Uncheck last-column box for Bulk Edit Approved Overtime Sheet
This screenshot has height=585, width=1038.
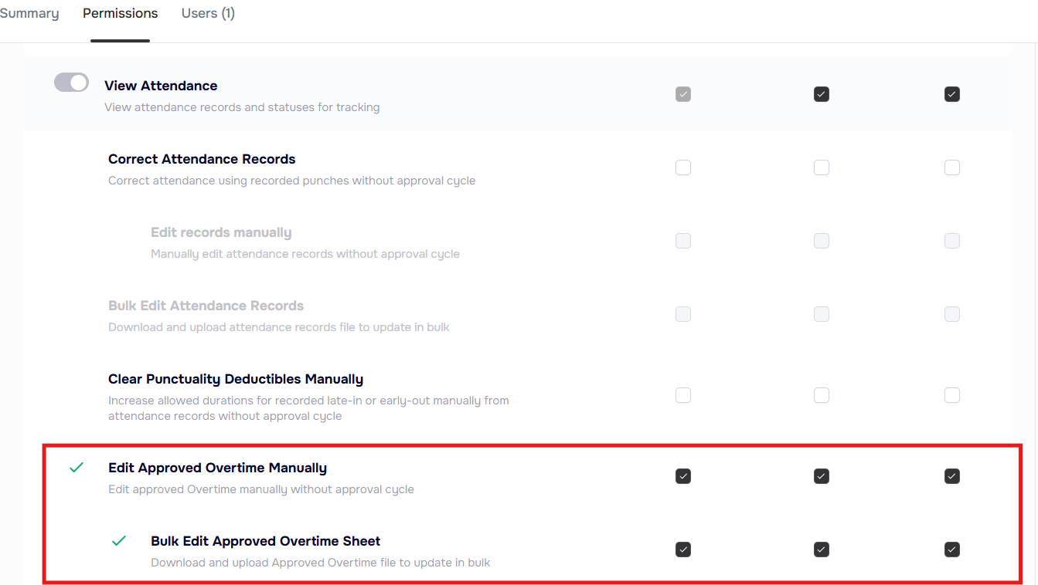pyautogui.click(x=952, y=549)
